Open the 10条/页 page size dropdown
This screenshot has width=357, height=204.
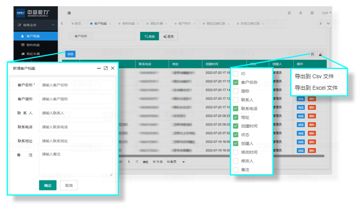point(175,162)
